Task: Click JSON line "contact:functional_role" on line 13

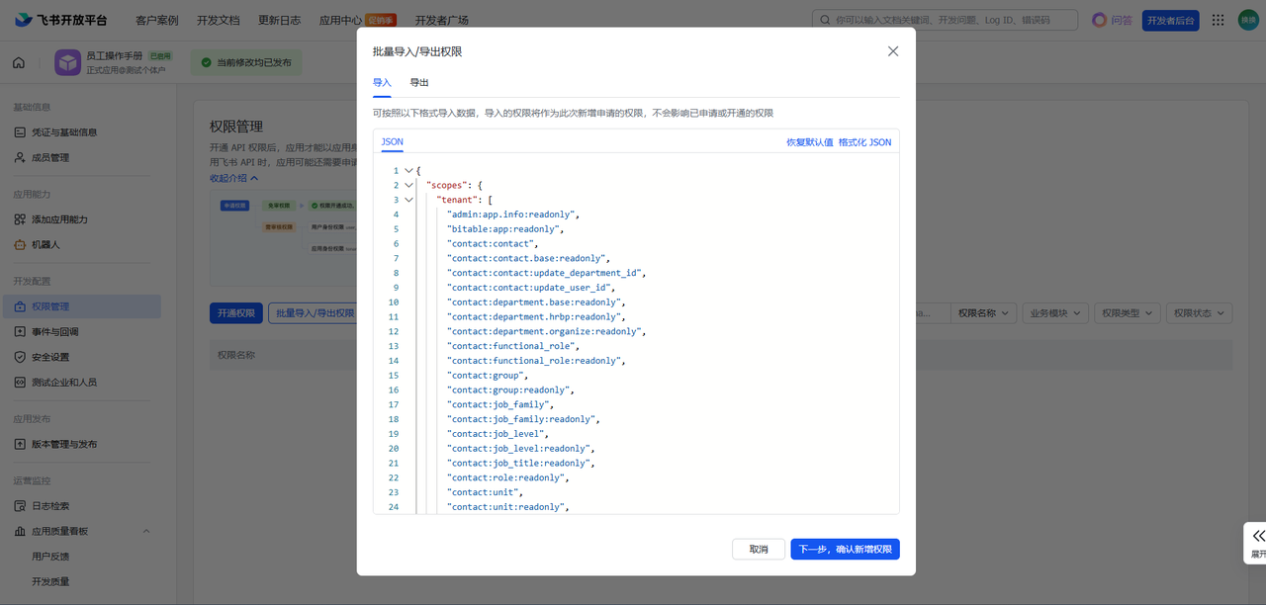Action: coord(512,346)
